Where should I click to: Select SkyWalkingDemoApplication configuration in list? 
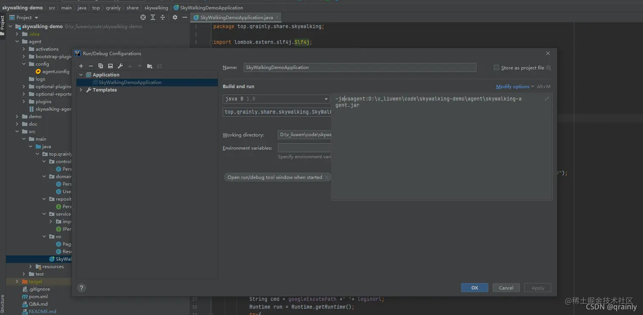[x=147, y=82]
